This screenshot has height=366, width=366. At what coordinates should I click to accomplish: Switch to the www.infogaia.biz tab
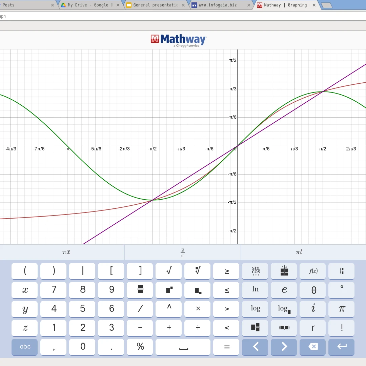[x=221, y=5]
